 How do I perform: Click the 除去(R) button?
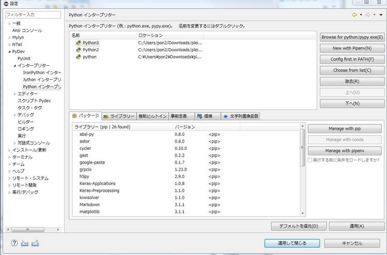click(x=352, y=81)
